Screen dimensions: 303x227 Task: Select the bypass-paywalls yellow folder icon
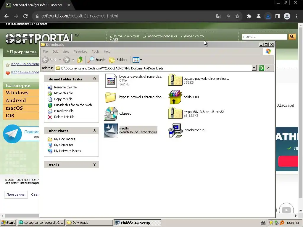[111, 97]
